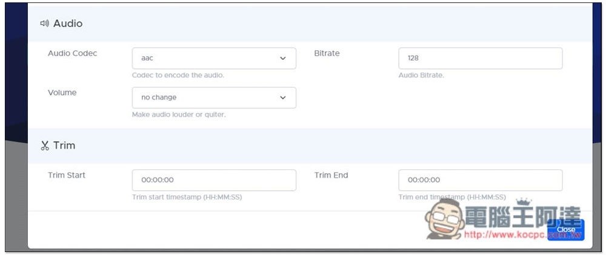The height and width of the screenshot is (255, 606).
Task: Click the Trim Start label
Action: coord(67,175)
